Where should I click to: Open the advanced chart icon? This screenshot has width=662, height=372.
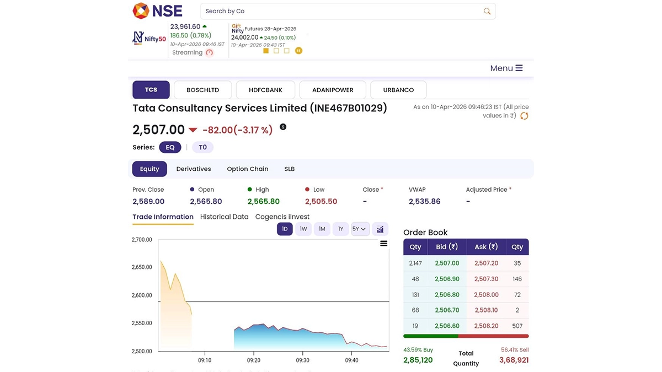(380, 229)
